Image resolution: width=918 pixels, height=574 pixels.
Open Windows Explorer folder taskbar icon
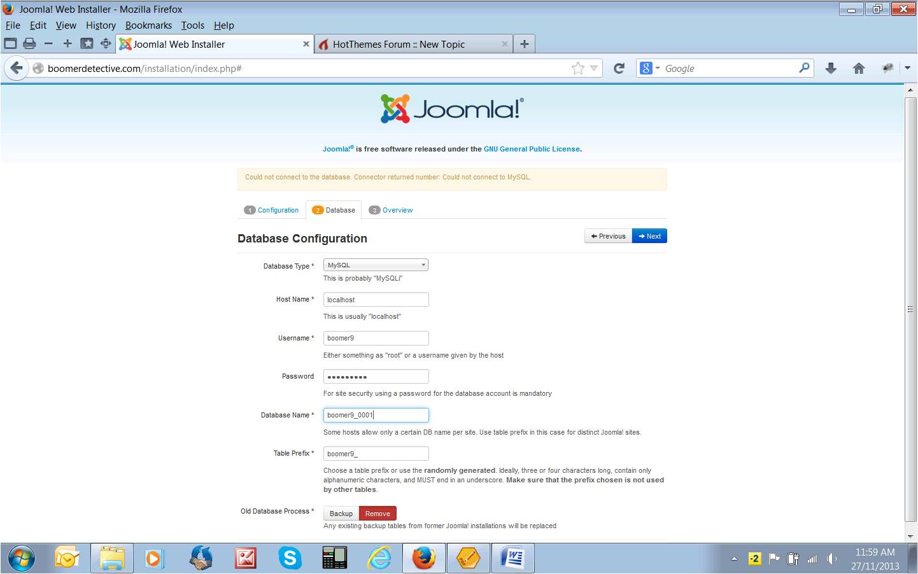(112, 559)
